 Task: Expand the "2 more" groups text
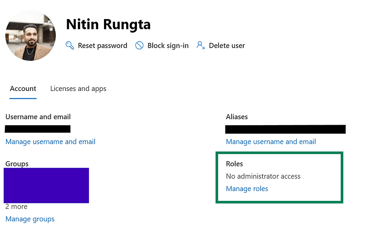(x=16, y=207)
